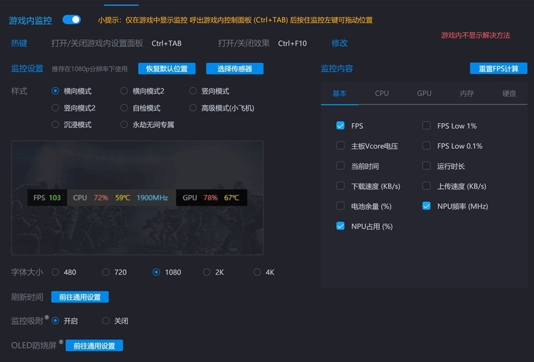Check the 上传速度 (KB/s) option
Screen dimensions: 534x362
tap(427, 186)
